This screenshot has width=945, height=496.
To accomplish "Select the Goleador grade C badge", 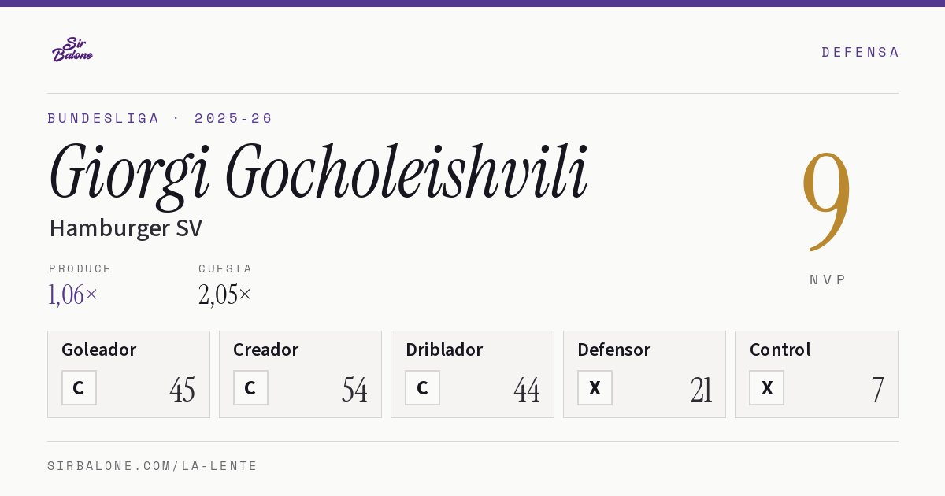I will pyautogui.click(x=79, y=388).
